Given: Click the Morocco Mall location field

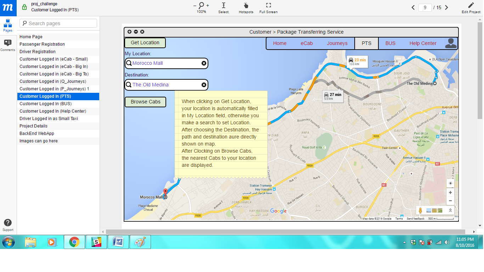Looking at the screenshot, I should (166, 63).
